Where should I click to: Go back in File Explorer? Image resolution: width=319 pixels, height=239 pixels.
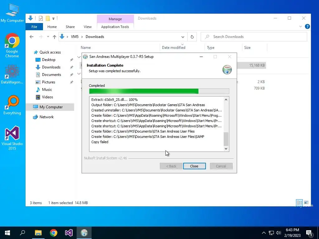tap(31, 37)
